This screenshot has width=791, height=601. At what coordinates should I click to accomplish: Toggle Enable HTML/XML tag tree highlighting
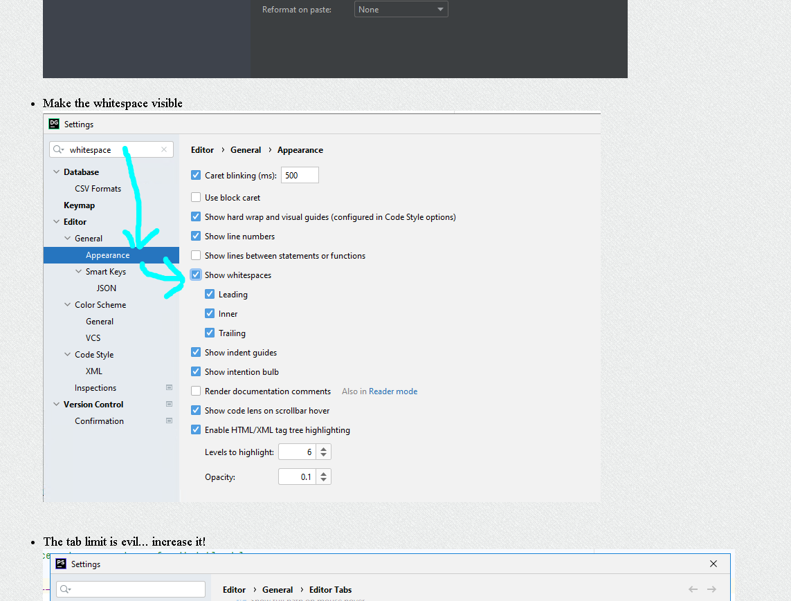(196, 429)
